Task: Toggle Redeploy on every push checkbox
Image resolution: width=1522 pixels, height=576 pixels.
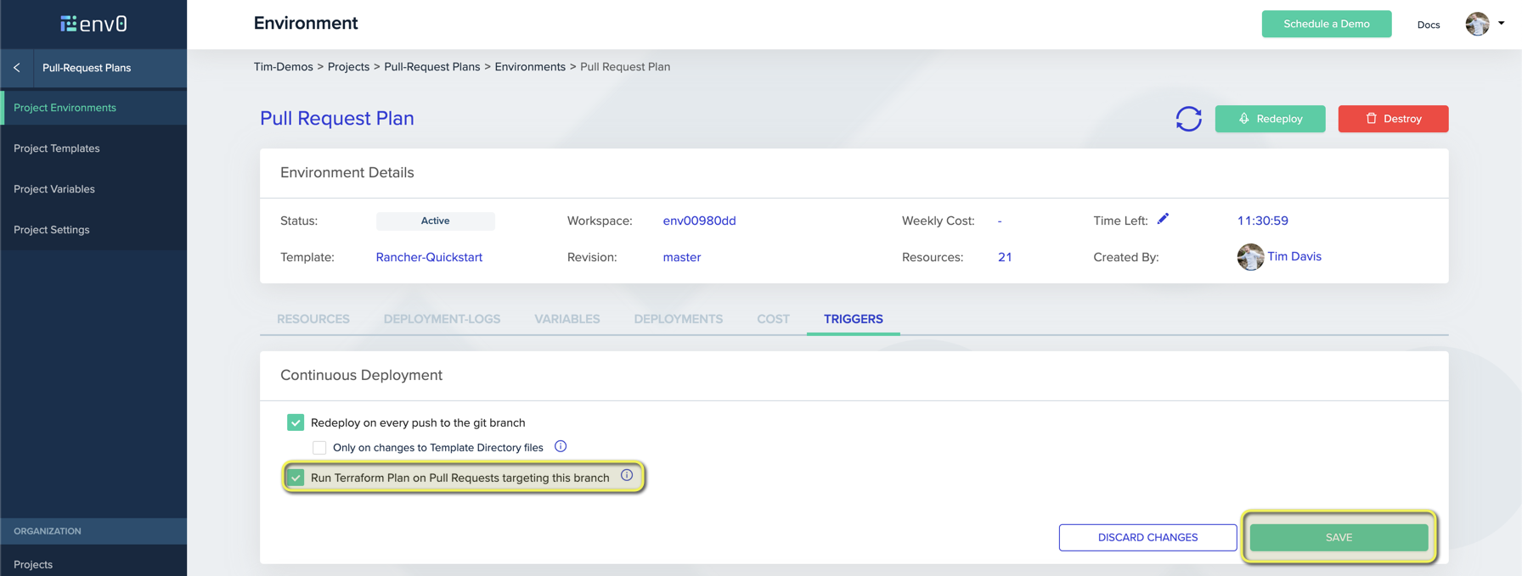Action: [296, 422]
